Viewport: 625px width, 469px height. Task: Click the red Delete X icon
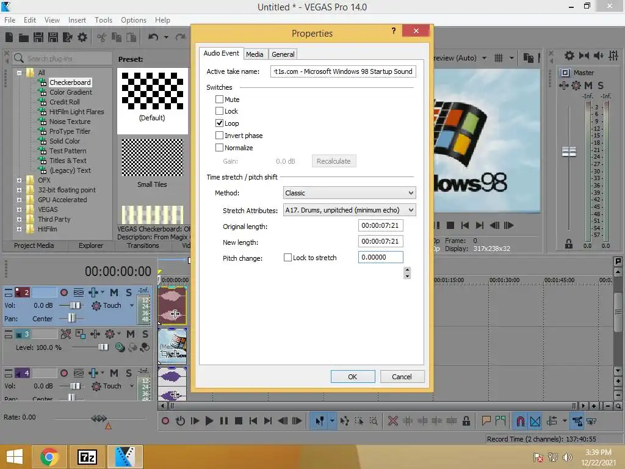[393, 421]
